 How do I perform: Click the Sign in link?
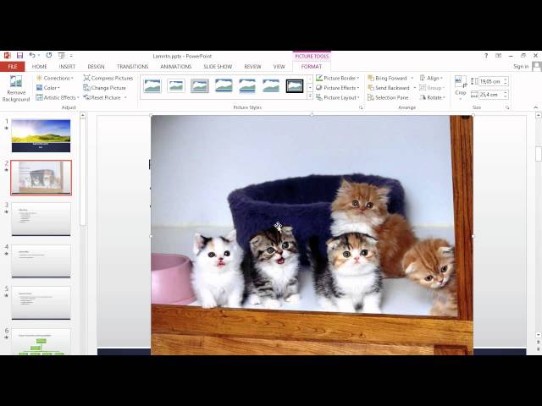click(520, 66)
